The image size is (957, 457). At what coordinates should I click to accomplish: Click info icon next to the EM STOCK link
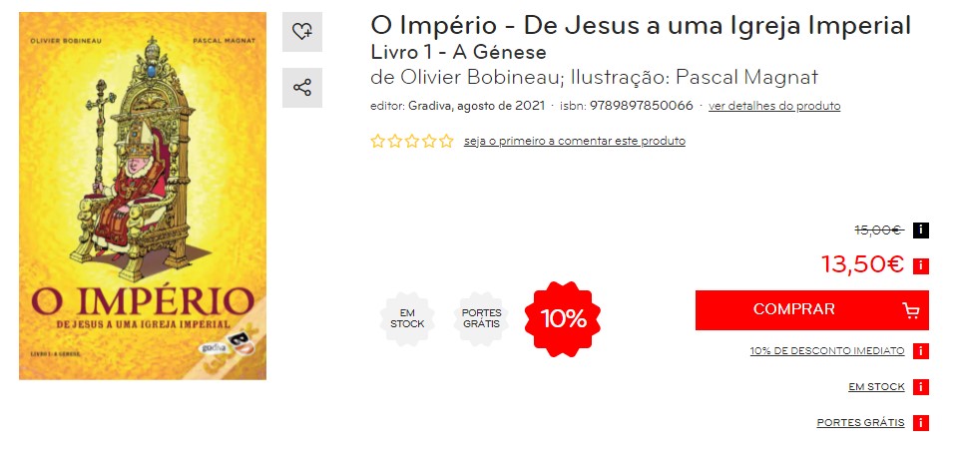point(921,387)
